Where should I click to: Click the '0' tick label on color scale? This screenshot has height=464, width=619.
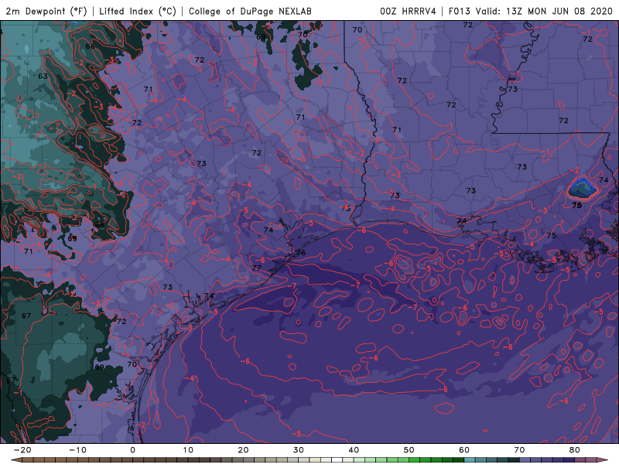tap(132, 450)
